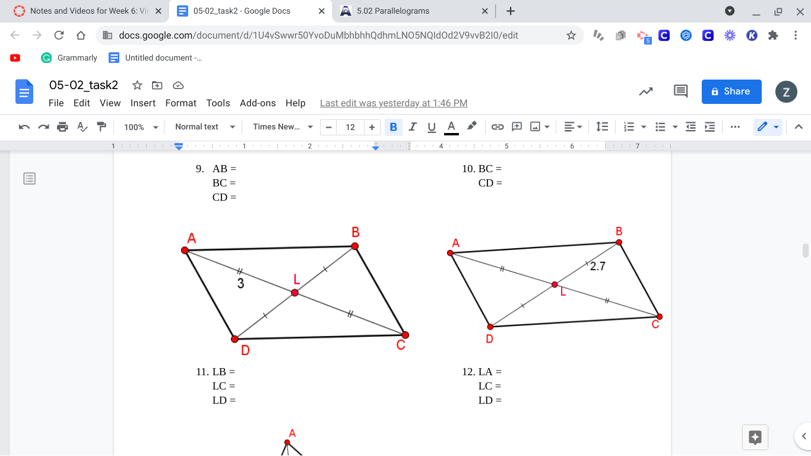The image size is (811, 456).
Task: Toggle italic formatting
Action: click(x=413, y=126)
